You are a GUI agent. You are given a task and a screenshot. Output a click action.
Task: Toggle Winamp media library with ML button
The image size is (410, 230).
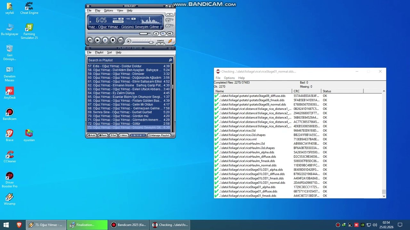pyautogui.click(x=170, y=34)
